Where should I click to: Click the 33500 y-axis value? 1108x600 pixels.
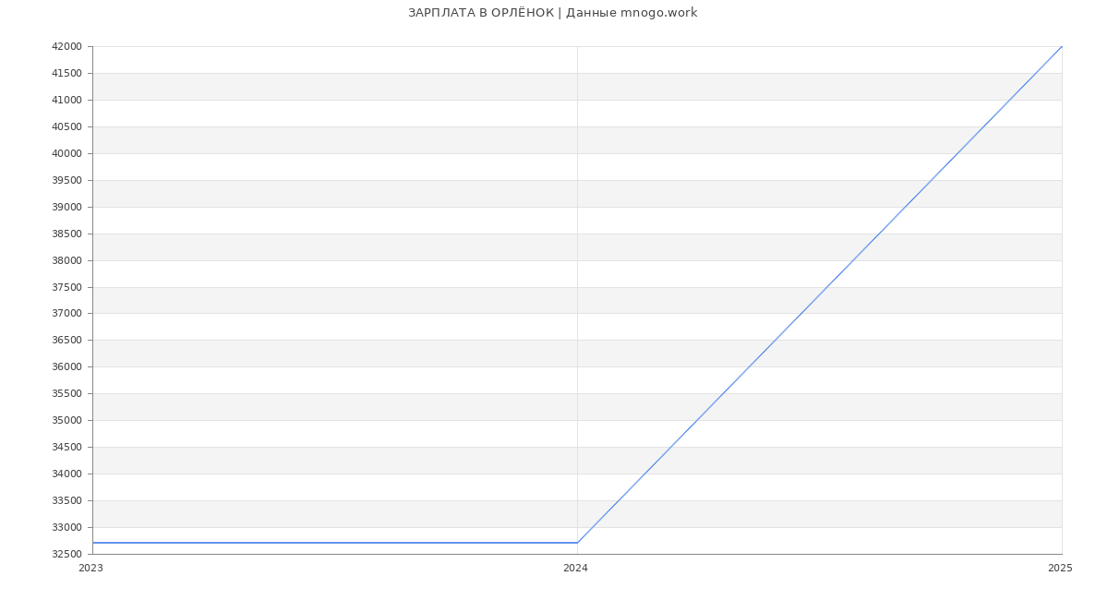click(66, 501)
